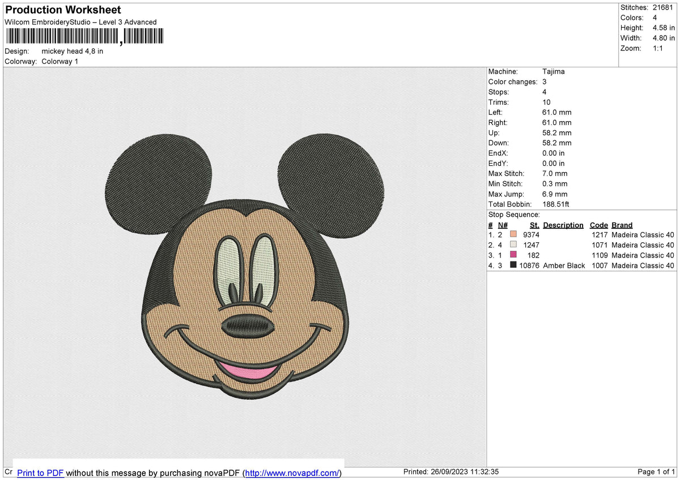
Task: Click the Amber Black color swatch
Action: point(513,265)
